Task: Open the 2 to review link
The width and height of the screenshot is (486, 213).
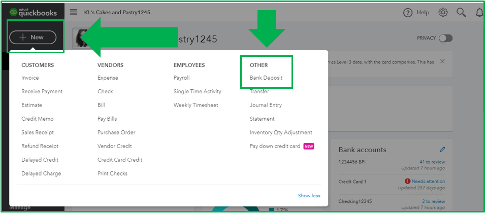Action: [433, 201]
